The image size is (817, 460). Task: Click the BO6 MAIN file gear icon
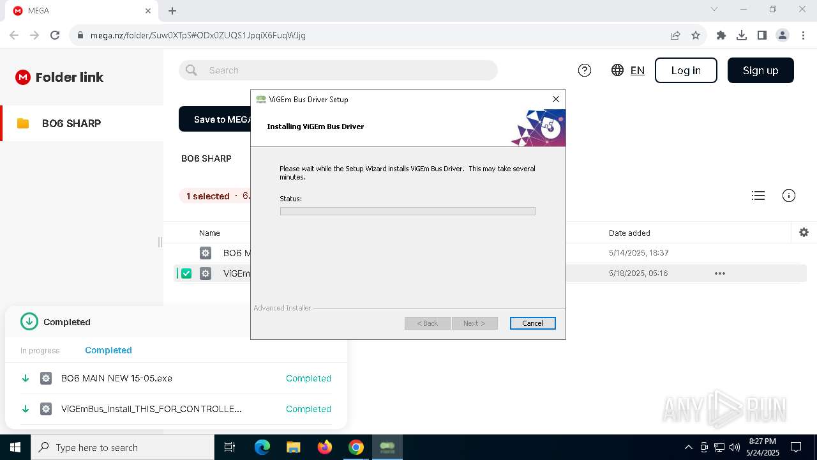click(x=206, y=253)
